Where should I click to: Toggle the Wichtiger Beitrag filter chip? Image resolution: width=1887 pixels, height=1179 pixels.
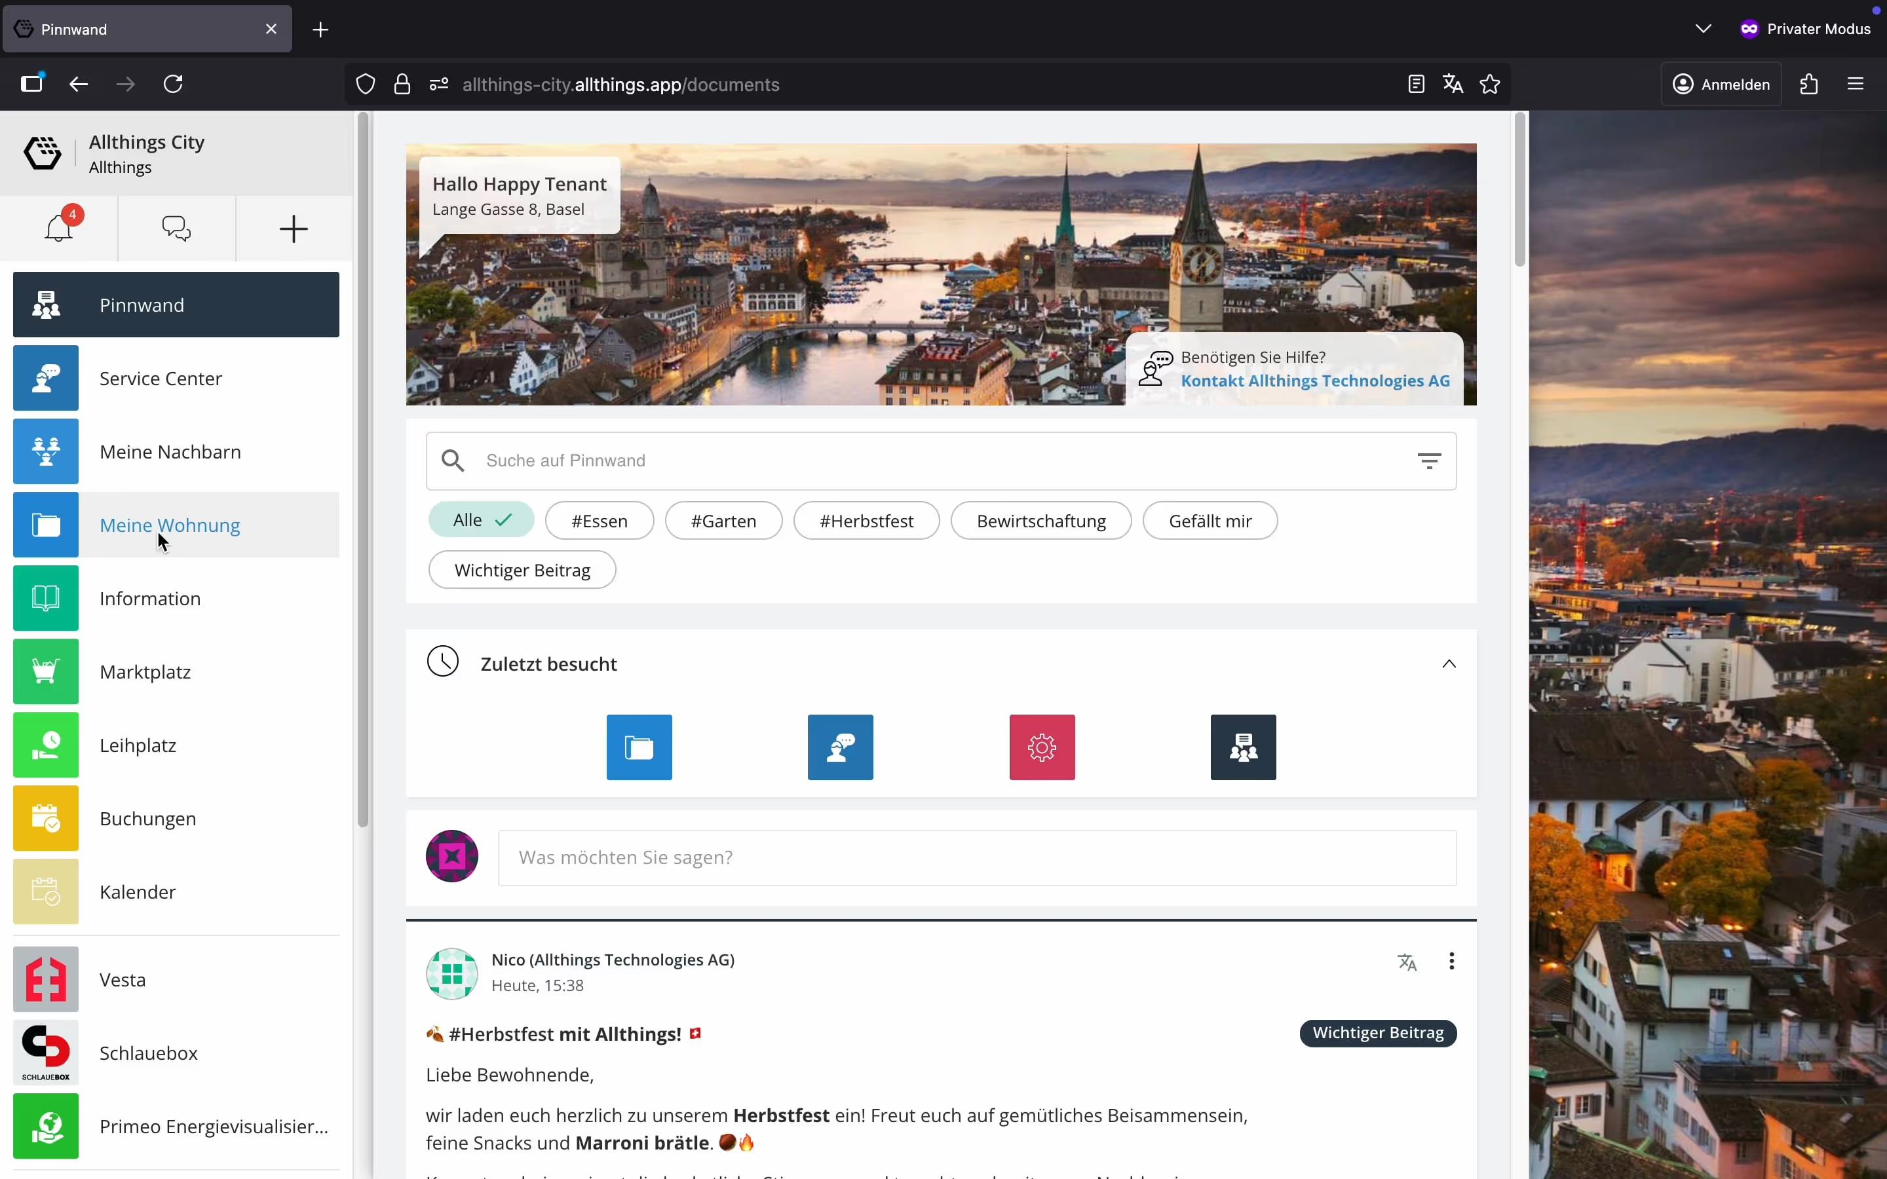tap(522, 570)
